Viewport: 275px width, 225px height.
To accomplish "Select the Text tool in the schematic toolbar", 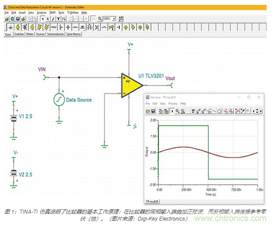I will click(x=57, y=19).
